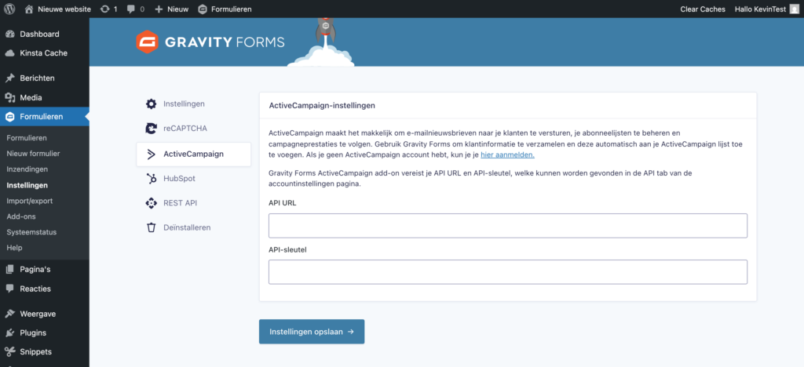Open Inzendingen in the submenu
The width and height of the screenshot is (804, 367).
pyautogui.click(x=27, y=169)
